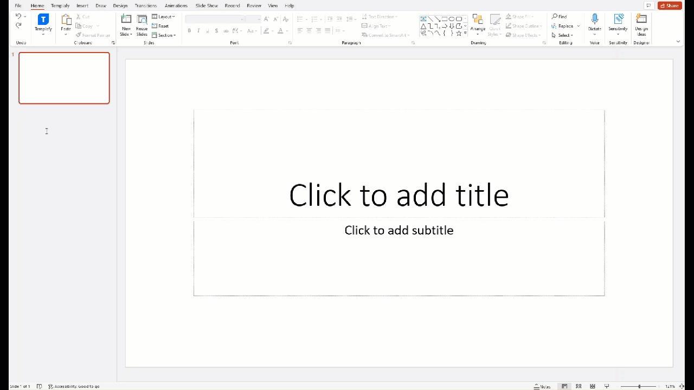Screen dimensions: 694x390
Task: Click the Undo arrow icon
Action: [x=18, y=17]
